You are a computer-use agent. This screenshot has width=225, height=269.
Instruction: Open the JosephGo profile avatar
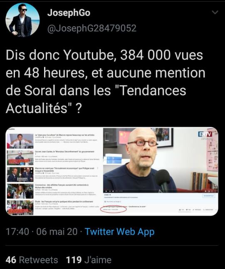tap(22, 20)
